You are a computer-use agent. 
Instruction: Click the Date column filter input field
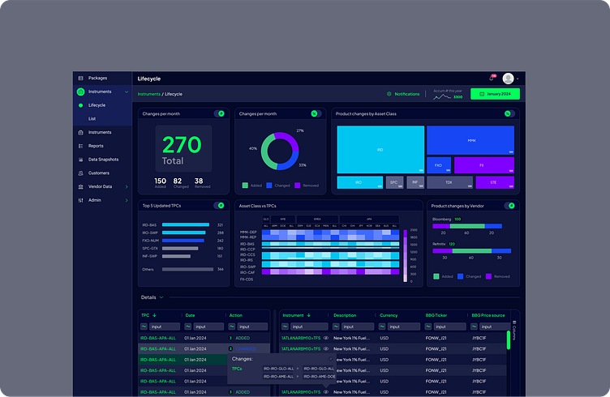pos(208,327)
